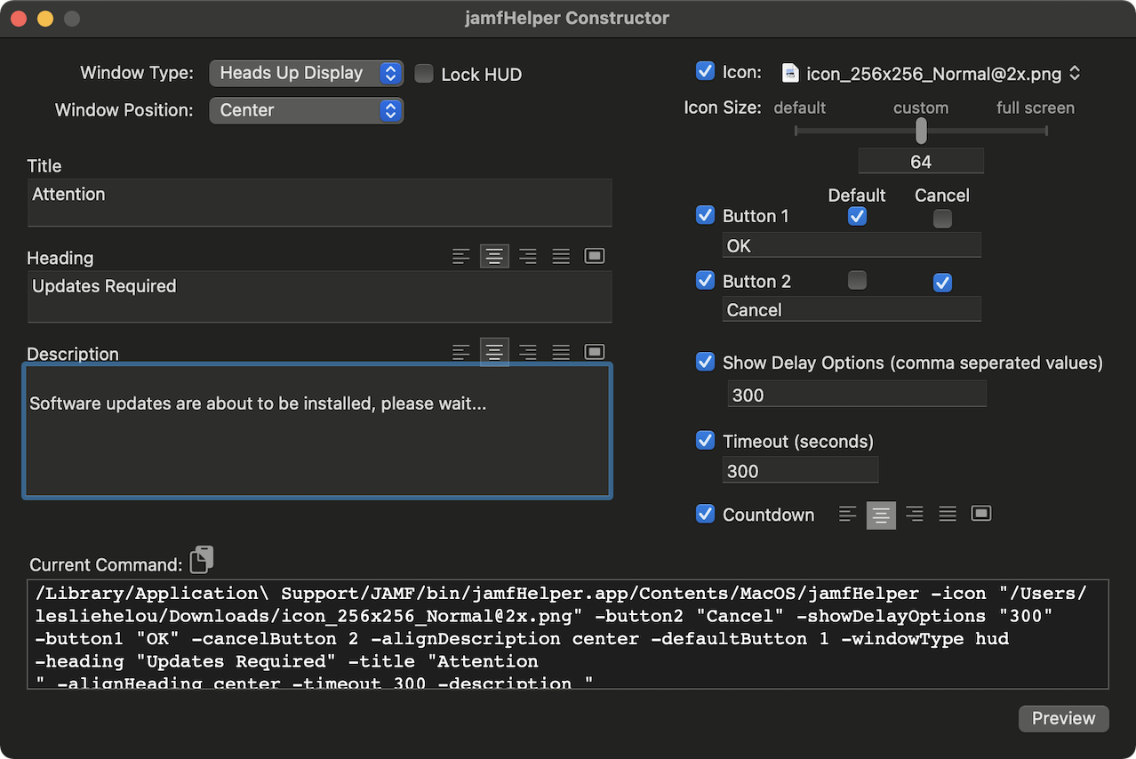This screenshot has height=759, width=1136.
Task: Align the Heading text right
Action: (x=528, y=257)
